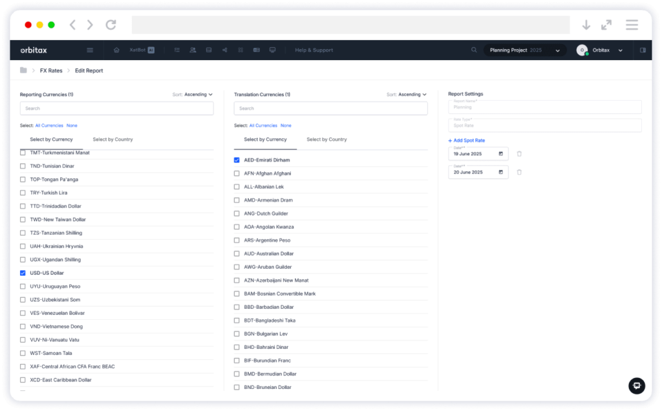The height and width of the screenshot is (411, 662).
Task: Check the AUD-Australian Dollar checkbox
Action: (237, 254)
